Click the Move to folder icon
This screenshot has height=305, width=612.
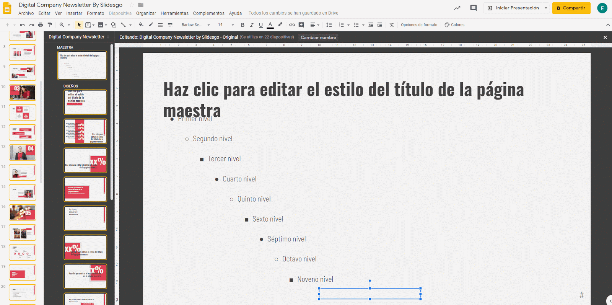141,5
